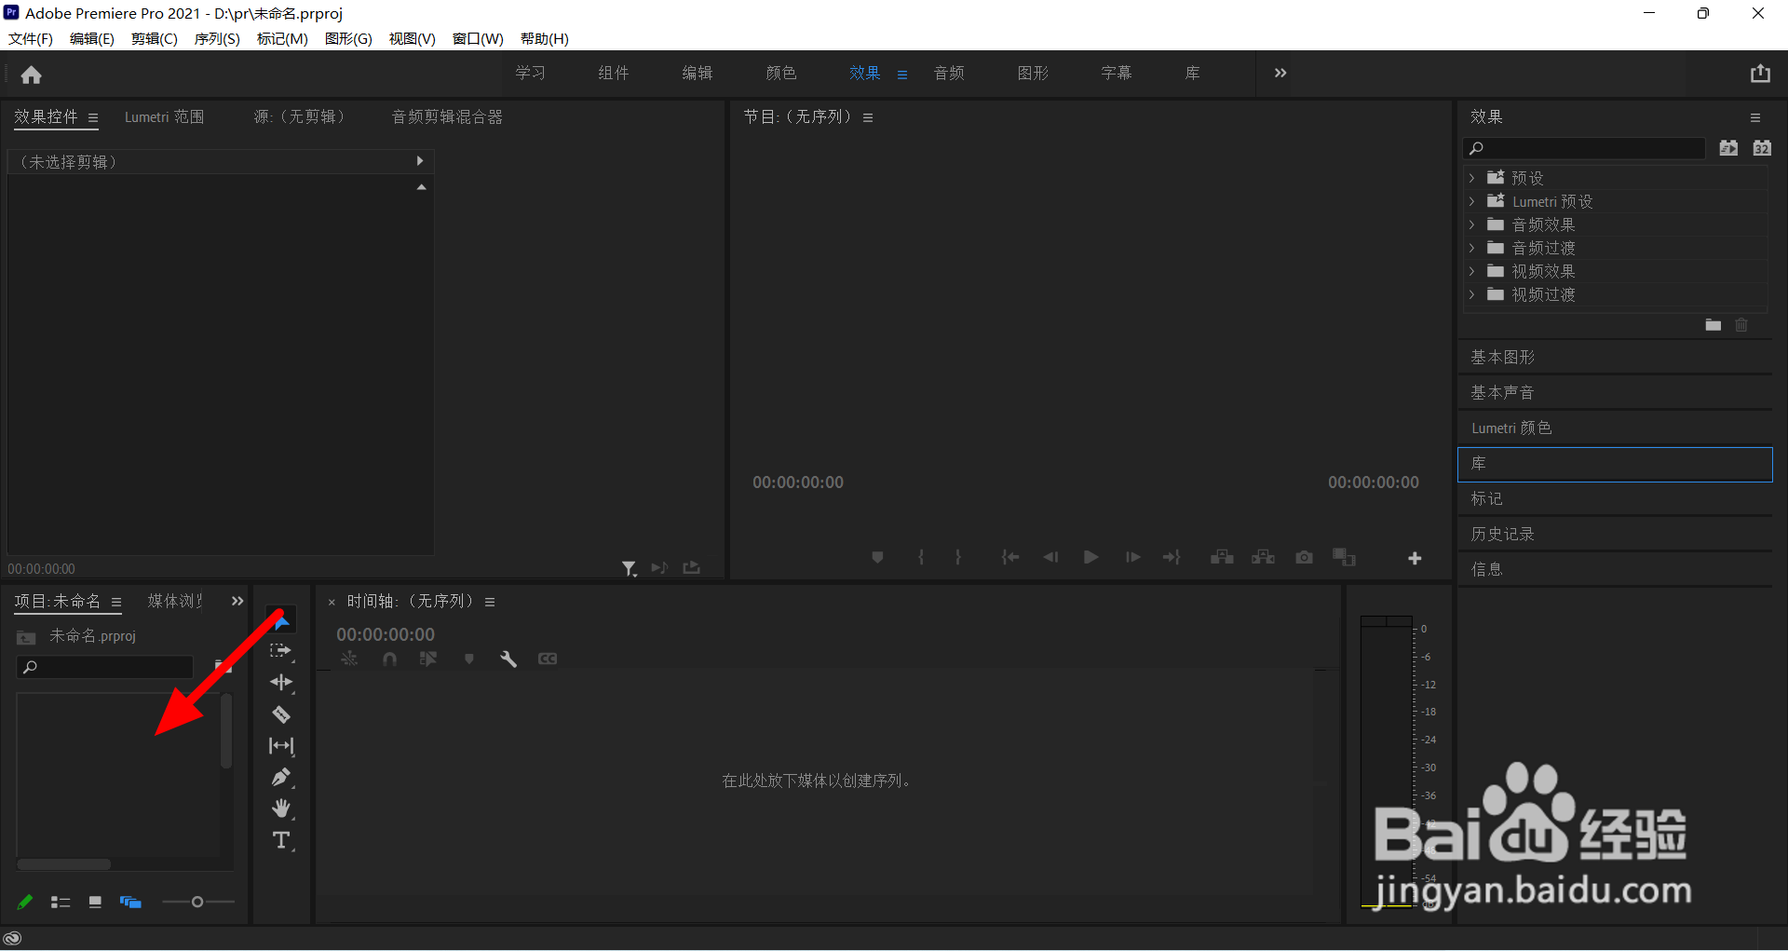Click the Add Marker icon in Program monitor
The width and height of the screenshot is (1788, 951).
coord(877,557)
